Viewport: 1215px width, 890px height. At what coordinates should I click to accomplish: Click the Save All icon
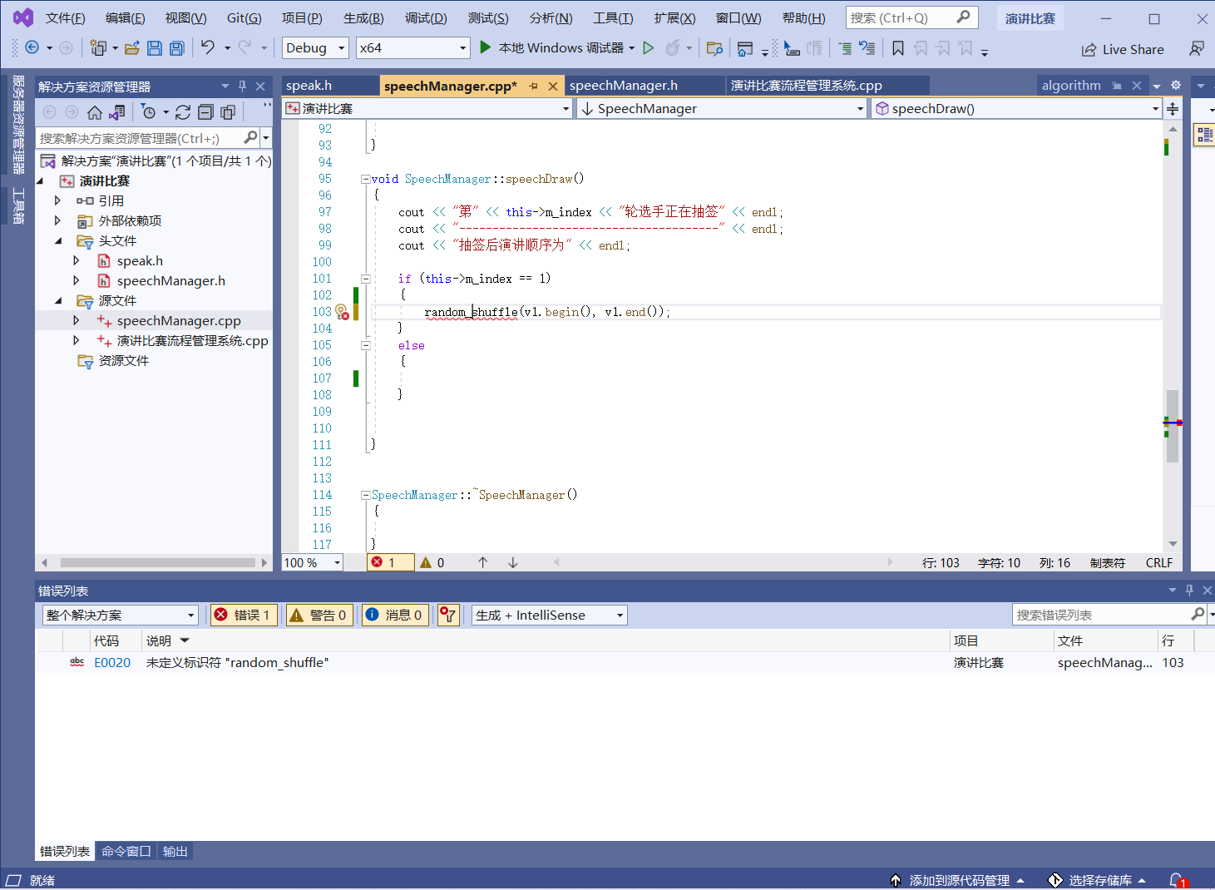pos(177,48)
